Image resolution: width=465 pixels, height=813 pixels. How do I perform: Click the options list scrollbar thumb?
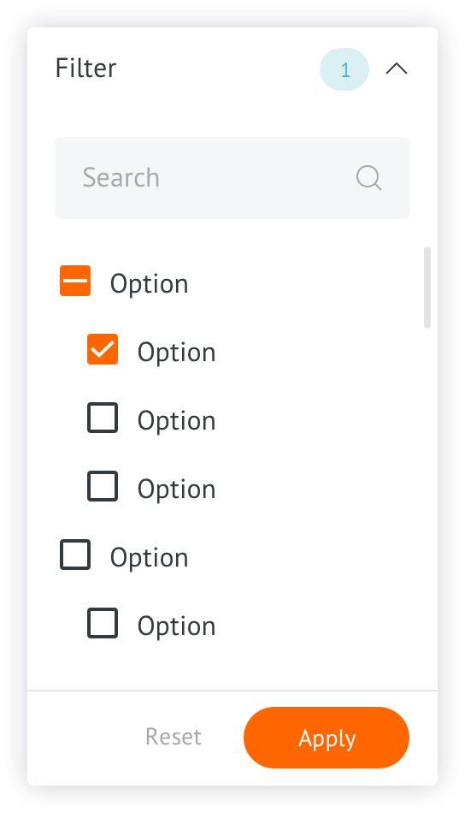coord(427,288)
